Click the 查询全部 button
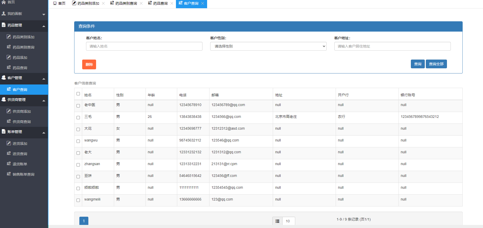This screenshot has height=228, width=483. [436, 64]
